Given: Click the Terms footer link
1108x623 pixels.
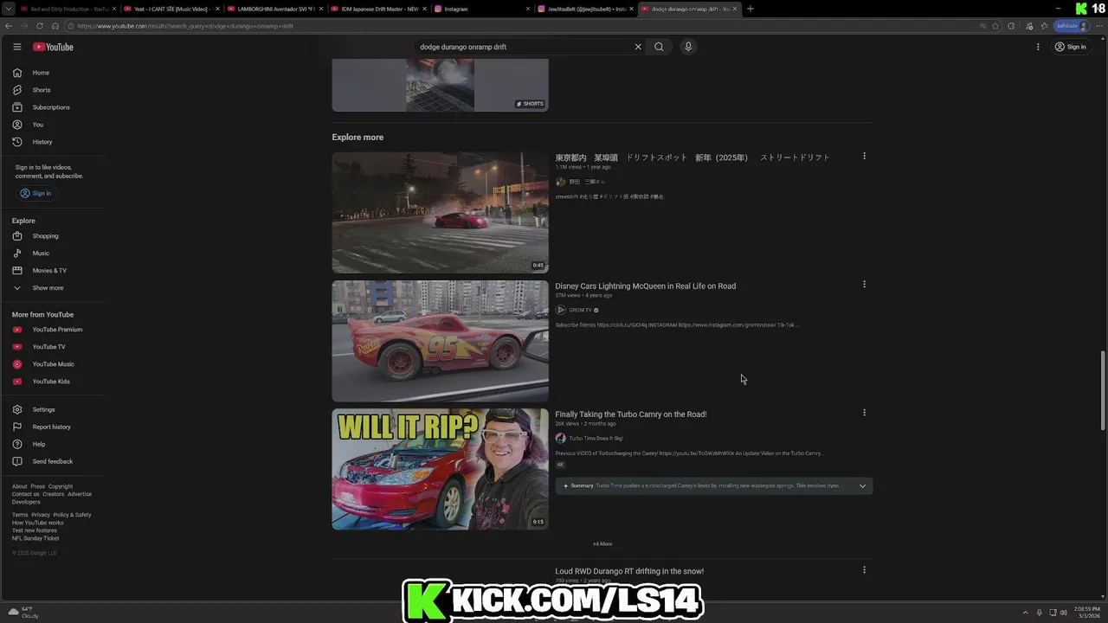Looking at the screenshot, I should click(x=20, y=515).
